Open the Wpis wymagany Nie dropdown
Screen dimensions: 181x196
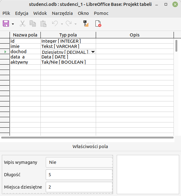click(79, 162)
